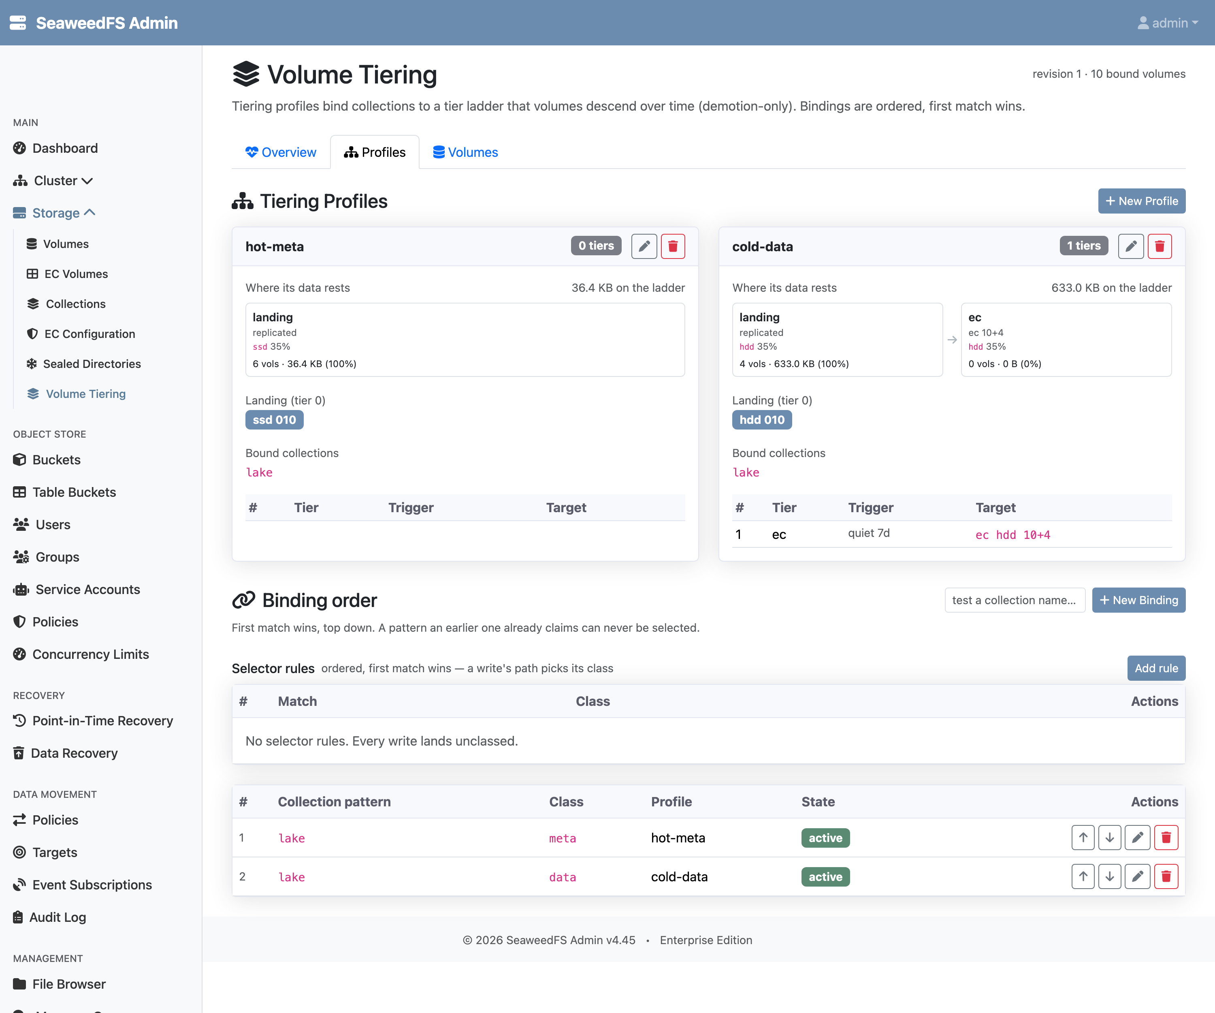This screenshot has height=1013, width=1215.
Task: Collapse the Storage section
Action: pos(54,213)
